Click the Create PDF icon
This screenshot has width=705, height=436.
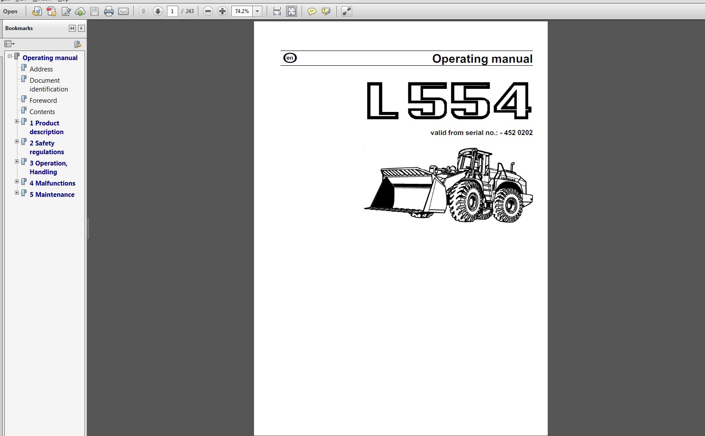[x=51, y=11]
